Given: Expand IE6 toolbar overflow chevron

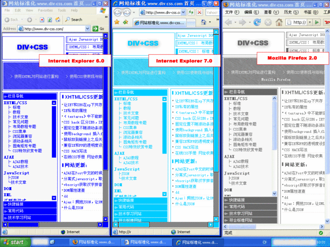Looking at the screenshot, I should point(106,17).
